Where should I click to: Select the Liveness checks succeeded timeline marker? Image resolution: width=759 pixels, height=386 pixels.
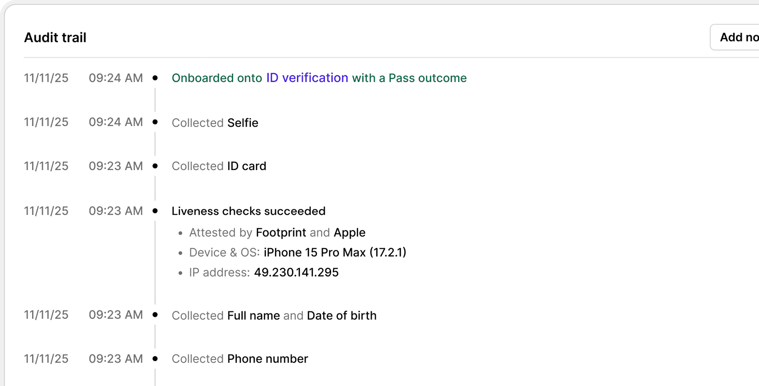click(155, 211)
